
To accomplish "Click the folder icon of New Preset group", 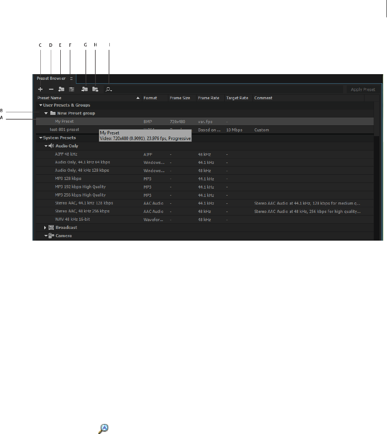I will pyautogui.click(x=53, y=113).
